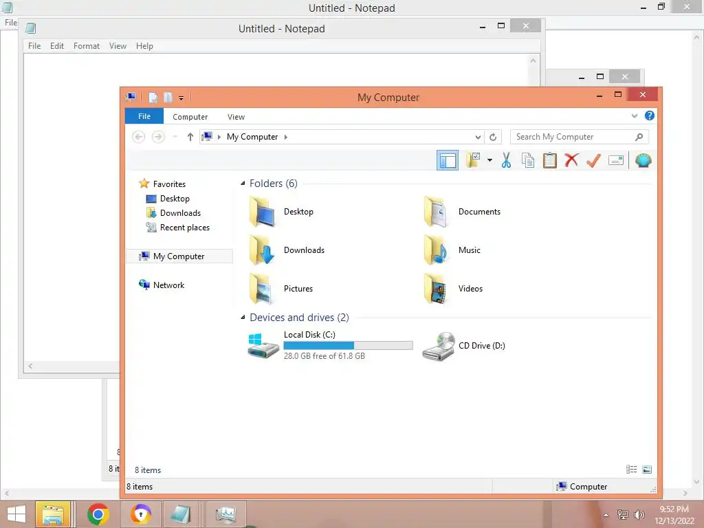
Task: Click Notepad horizontal scroll left arrow
Action: tap(30, 366)
